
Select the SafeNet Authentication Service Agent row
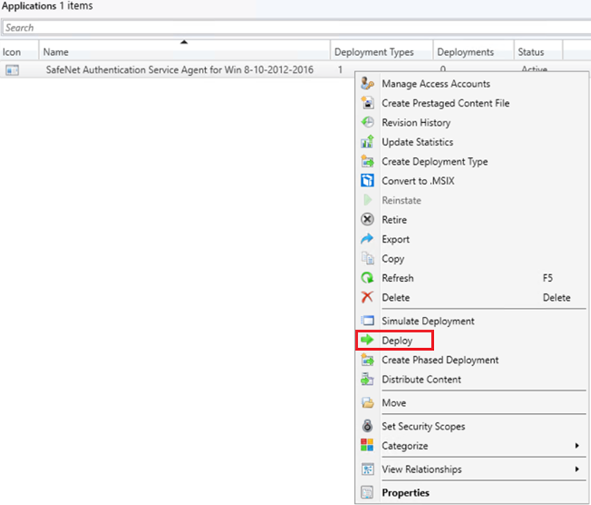pos(177,70)
